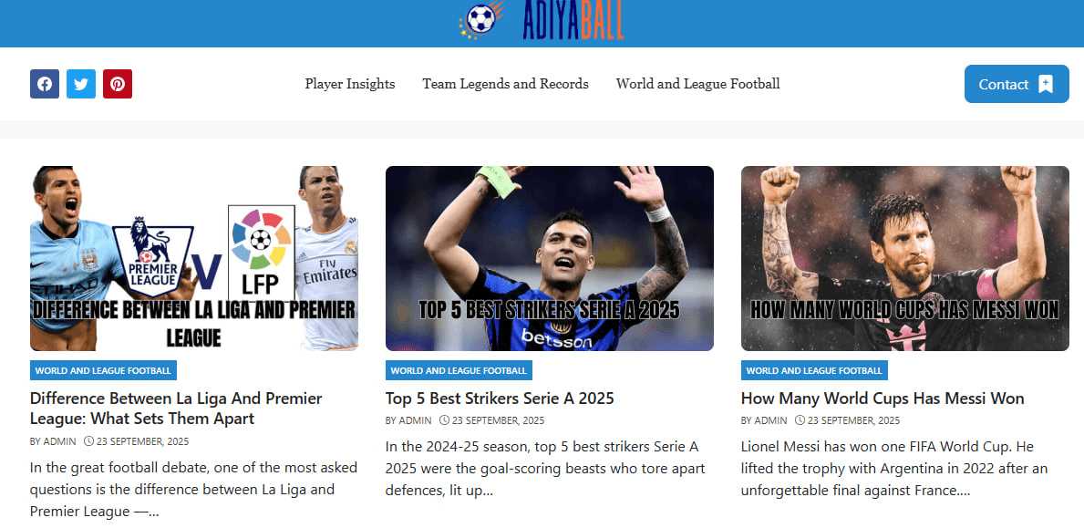Open the Messi World Cups thumbnail image
The image size is (1084, 528).
905,258
